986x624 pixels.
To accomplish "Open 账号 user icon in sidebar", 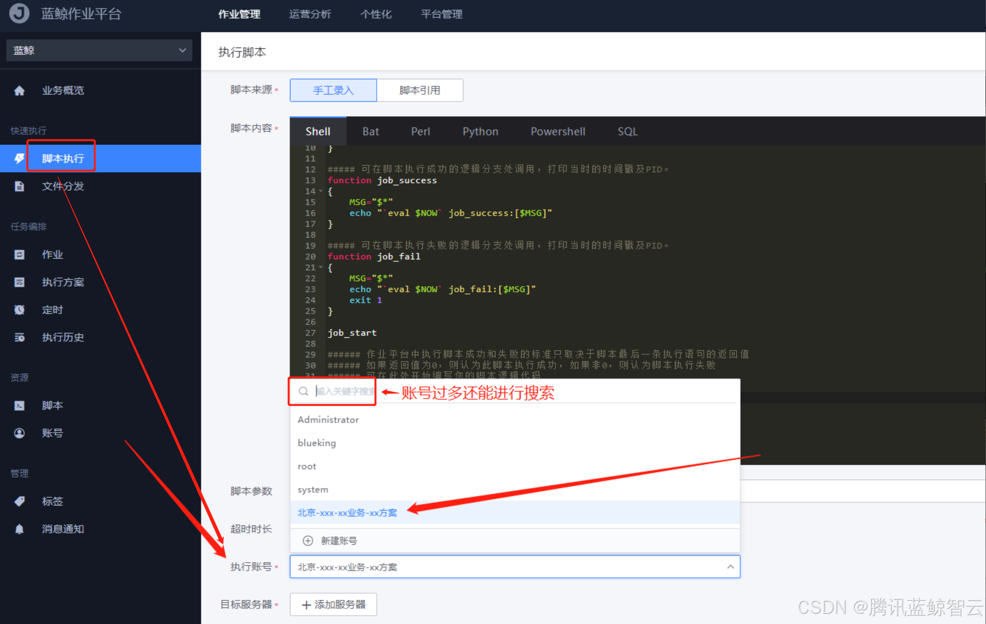I will (x=19, y=433).
